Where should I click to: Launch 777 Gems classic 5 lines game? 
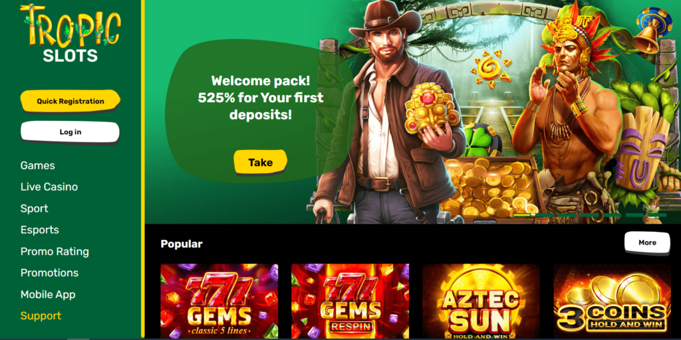tap(219, 302)
